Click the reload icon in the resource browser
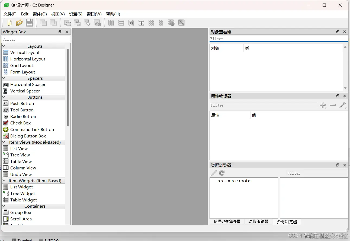This screenshot has height=241, width=350. tap(222, 173)
